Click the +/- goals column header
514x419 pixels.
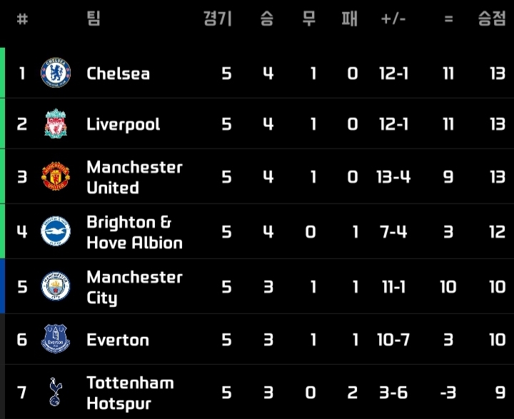click(x=393, y=19)
